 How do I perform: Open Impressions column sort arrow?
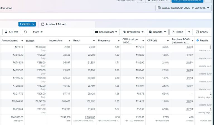click(x=69, y=41)
